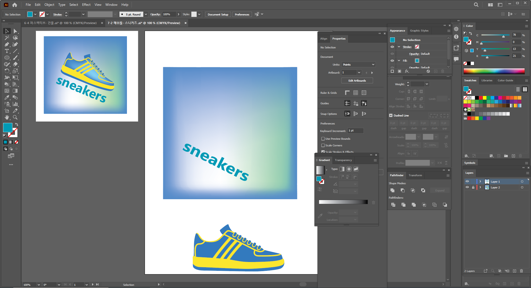Switch to the Align tab
Viewport: 531px width, 288px height.
324,39
